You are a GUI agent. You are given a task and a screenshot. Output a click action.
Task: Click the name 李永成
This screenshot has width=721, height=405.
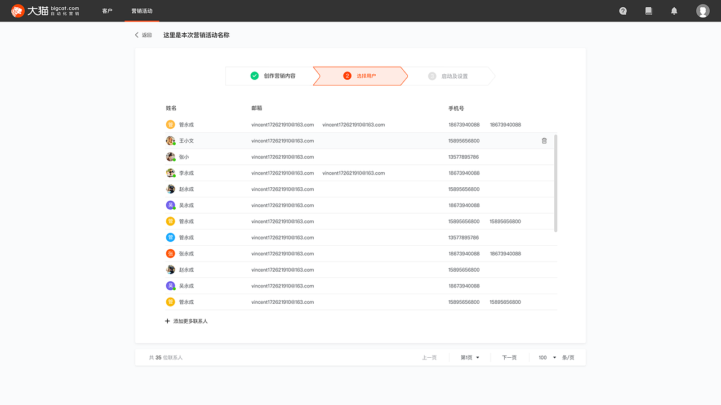point(186,173)
